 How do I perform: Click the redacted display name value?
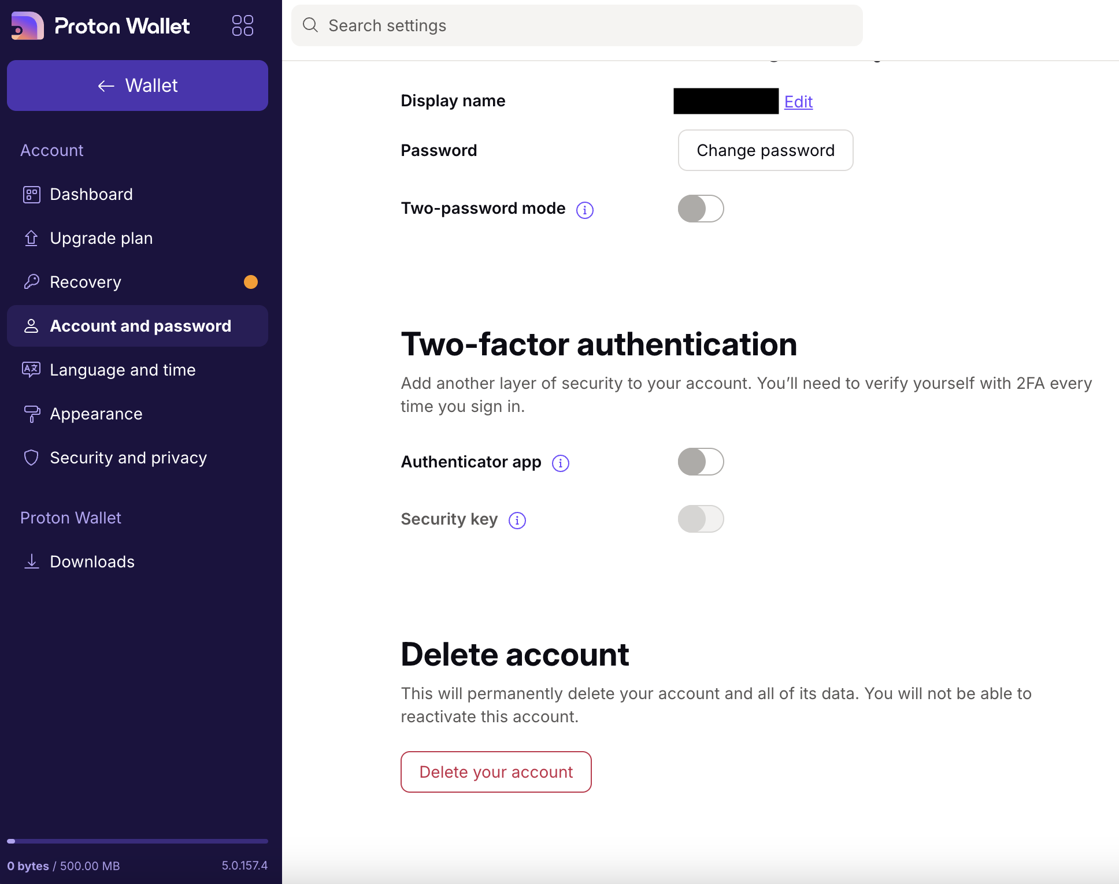click(x=726, y=101)
